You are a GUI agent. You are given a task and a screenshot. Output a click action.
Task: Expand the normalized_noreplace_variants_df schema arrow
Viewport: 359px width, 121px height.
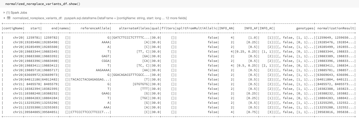pyautogui.click(x=4, y=18)
